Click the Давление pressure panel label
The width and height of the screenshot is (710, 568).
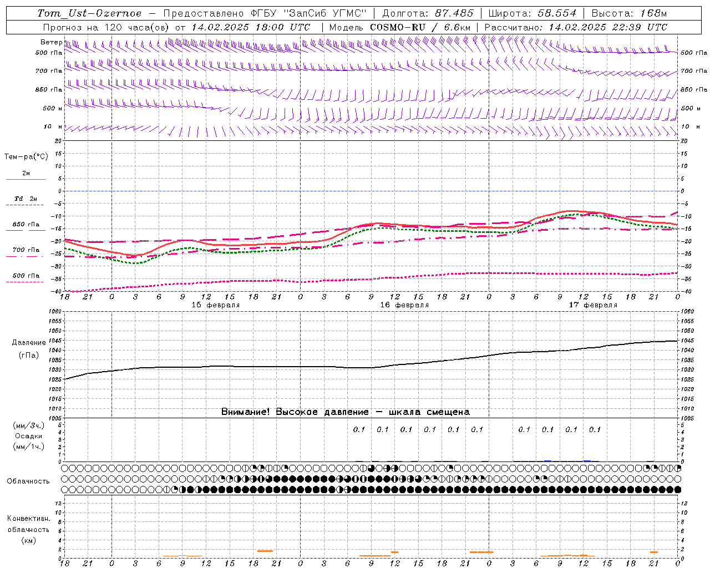click(29, 343)
